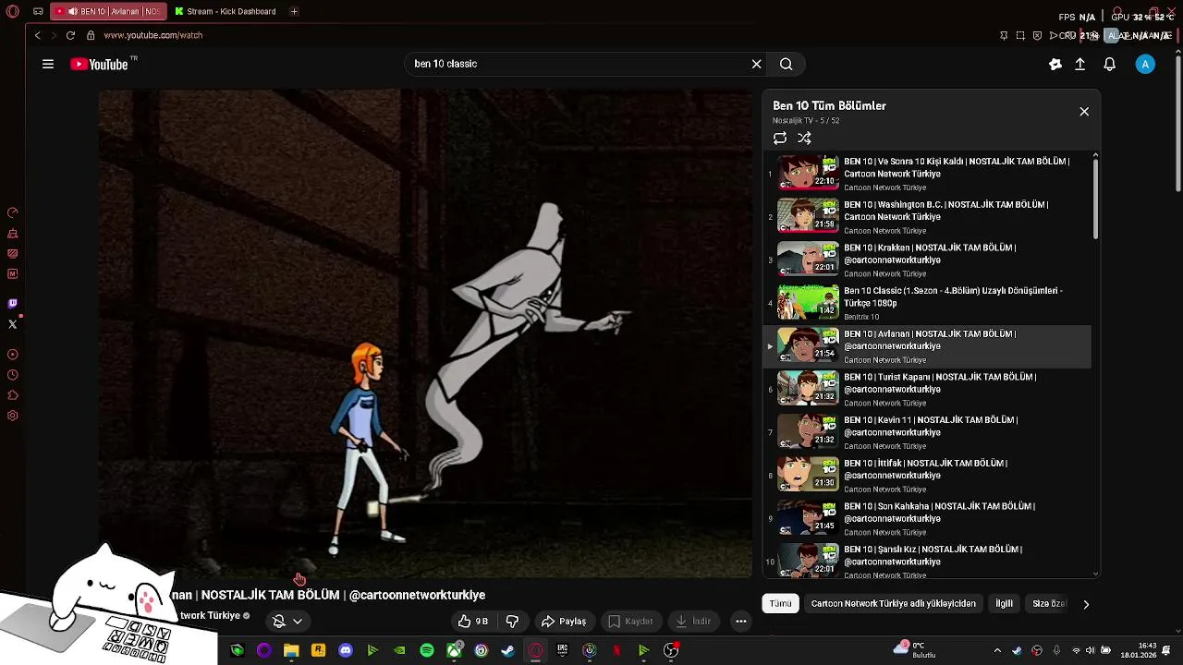This screenshot has width=1183, height=665.
Task: Open X Twitter in Opera sidebar
Action: (x=12, y=324)
